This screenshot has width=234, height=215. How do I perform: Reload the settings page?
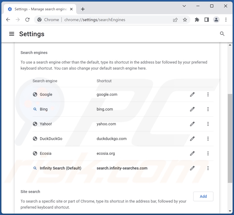click(27, 20)
